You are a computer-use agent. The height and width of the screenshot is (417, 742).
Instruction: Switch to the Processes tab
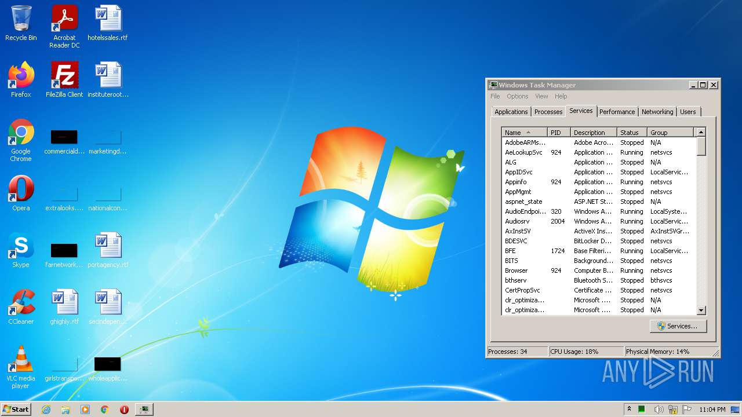click(x=548, y=112)
